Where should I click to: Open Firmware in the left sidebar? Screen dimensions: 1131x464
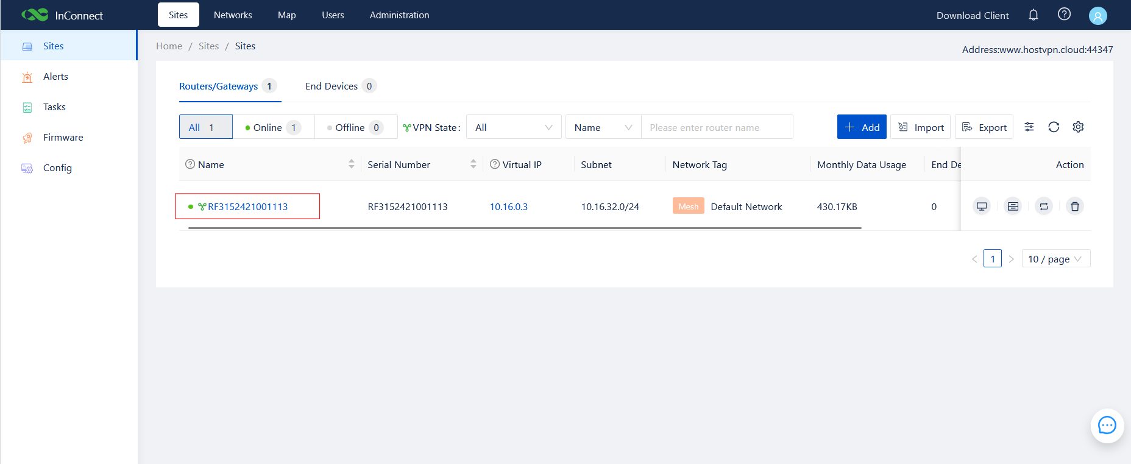[x=69, y=137]
